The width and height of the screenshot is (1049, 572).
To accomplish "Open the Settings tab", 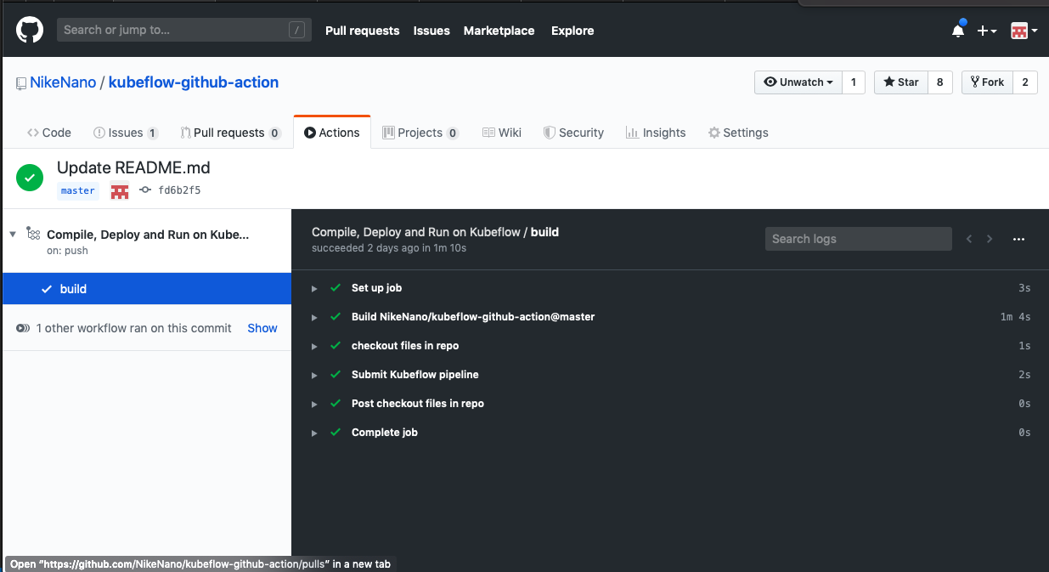I will [x=738, y=133].
